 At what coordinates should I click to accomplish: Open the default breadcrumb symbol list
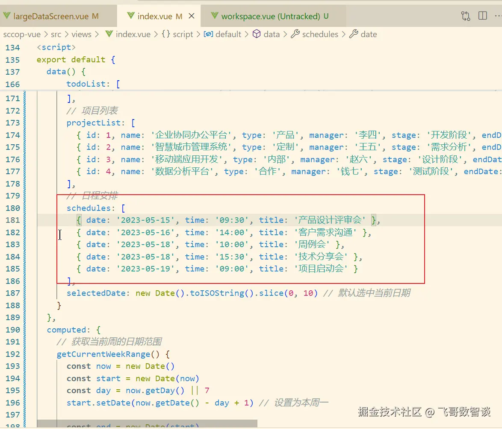pos(228,34)
